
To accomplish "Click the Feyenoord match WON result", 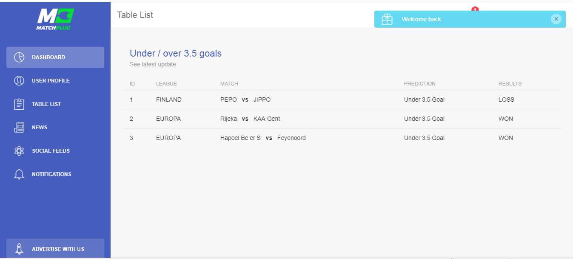I will pyautogui.click(x=506, y=138).
